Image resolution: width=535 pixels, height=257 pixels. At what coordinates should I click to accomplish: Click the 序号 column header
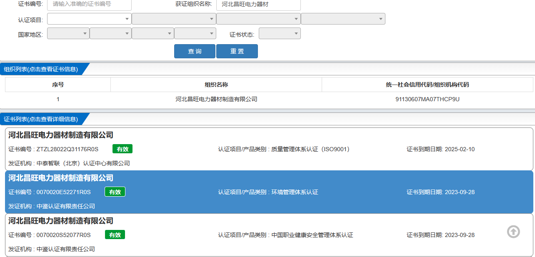coord(58,85)
